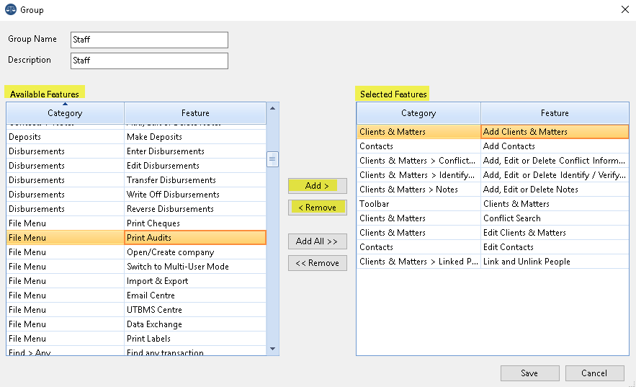Close the Group dialog window
The image size is (636, 387).
[624, 9]
